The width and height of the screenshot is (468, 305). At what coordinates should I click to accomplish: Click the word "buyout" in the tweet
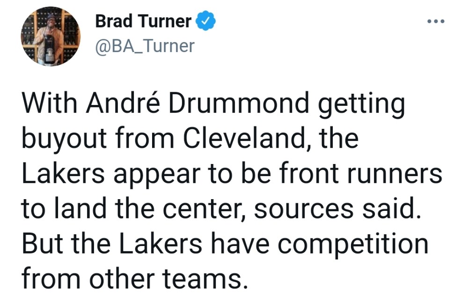tap(64, 139)
